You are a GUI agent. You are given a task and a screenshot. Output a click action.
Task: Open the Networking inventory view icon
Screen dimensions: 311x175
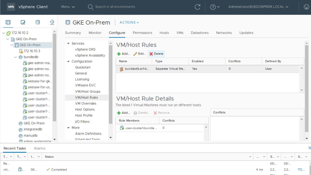(52, 22)
